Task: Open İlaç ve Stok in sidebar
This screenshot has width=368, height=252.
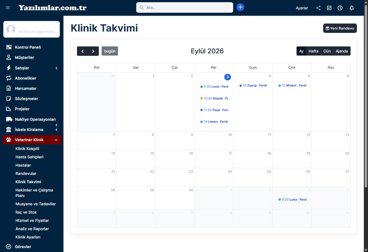Action: click(x=26, y=212)
